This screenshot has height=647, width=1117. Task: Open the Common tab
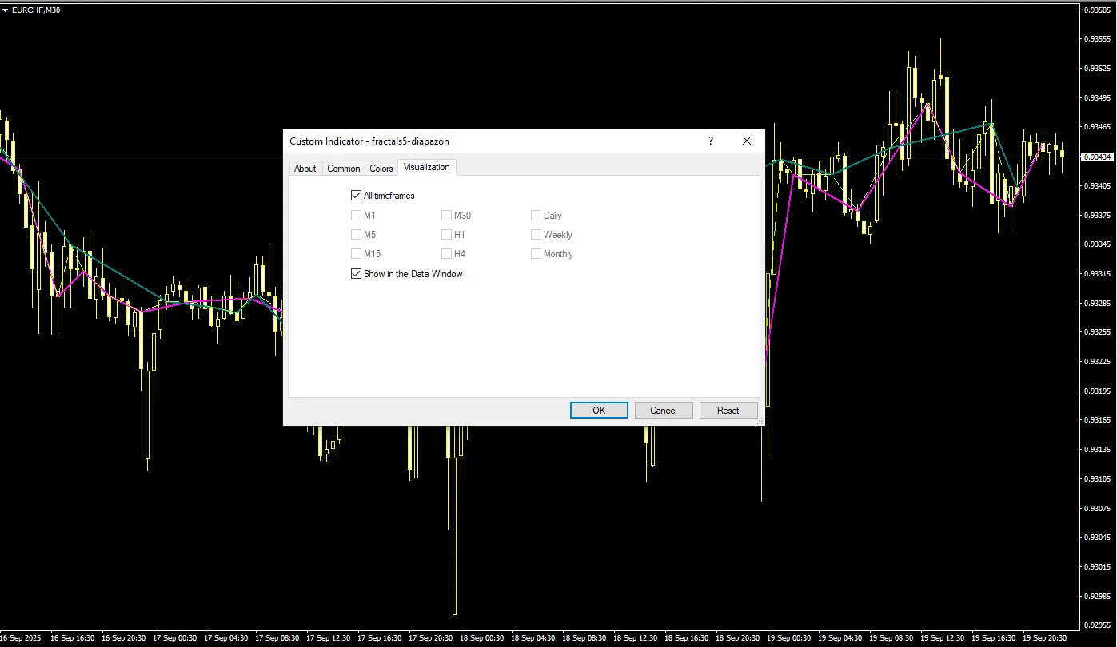pos(343,169)
